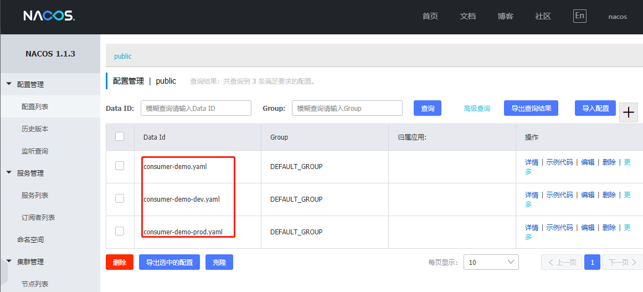Image resolution: width=643 pixels, height=292 pixels.
Task: Open 历史版本 in the sidebar
Action: pos(35,129)
